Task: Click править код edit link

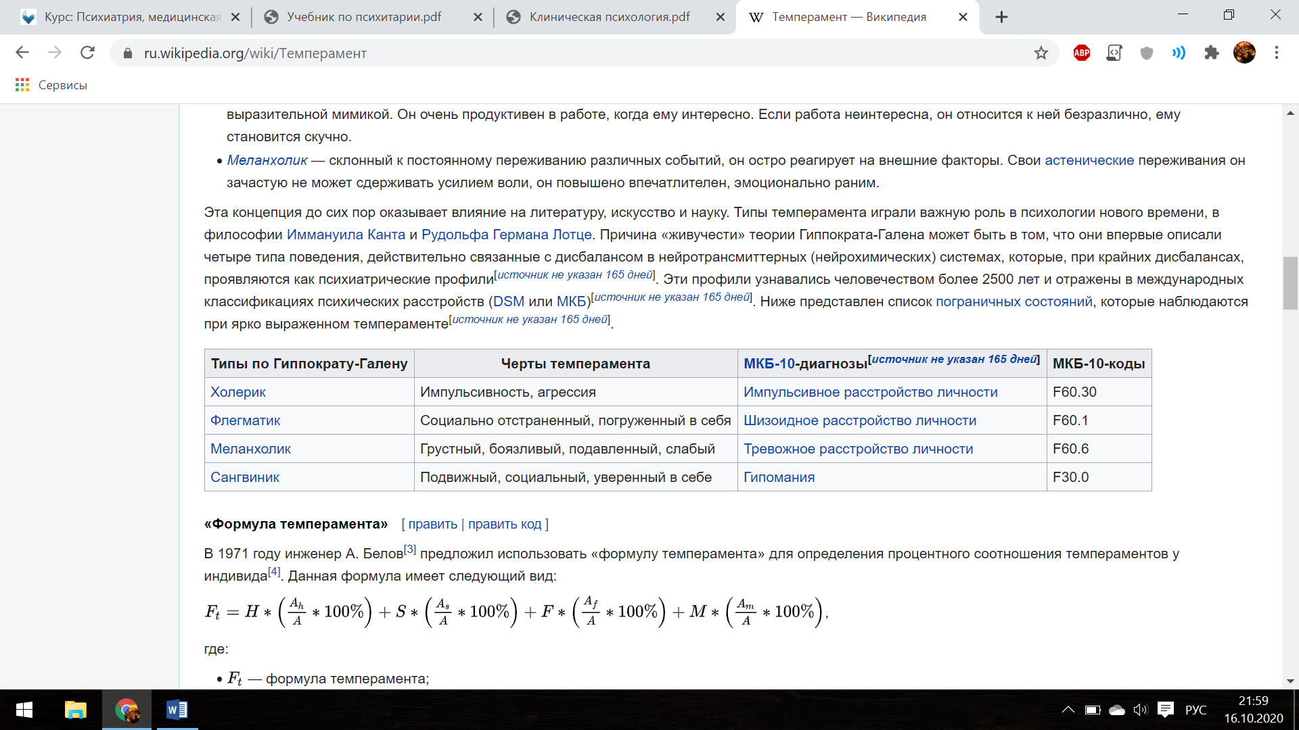Action: point(505,524)
